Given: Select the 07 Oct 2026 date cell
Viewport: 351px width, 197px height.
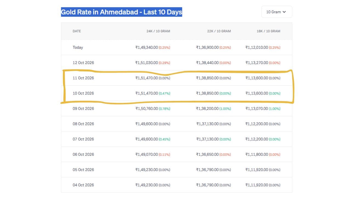Looking at the screenshot, I should point(83,139).
